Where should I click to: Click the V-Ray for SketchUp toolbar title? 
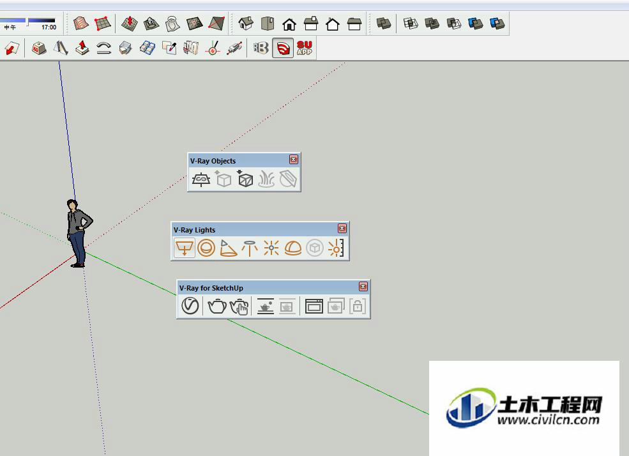[x=211, y=288]
